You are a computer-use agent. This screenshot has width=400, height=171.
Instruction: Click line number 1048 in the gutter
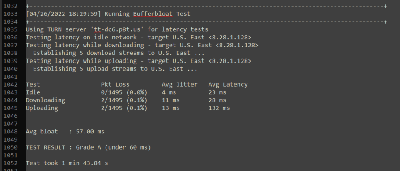pos(10,132)
